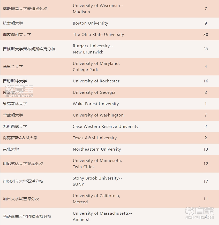Select 罗格斯大学新布朗斯维克分校 cell
Image resolution: width=219 pixels, height=225 pixels.
(x=29, y=49)
